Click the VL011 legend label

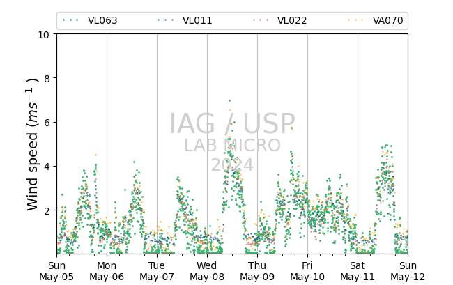click(x=197, y=20)
